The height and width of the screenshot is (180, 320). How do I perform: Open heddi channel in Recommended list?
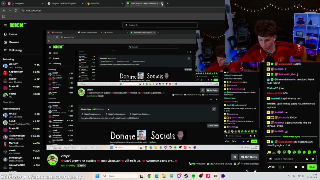(21, 122)
